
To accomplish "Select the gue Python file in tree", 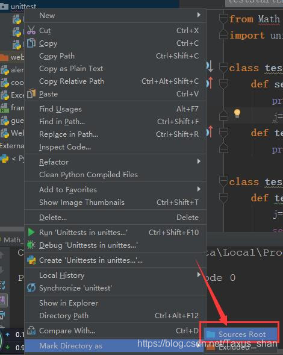I will (x=12, y=121).
